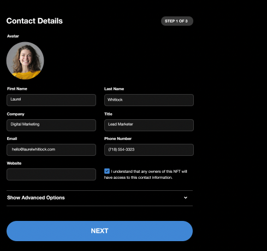The image size is (267, 251).
Task: Click the Company field with Digital Marketing
Action: 51,125
